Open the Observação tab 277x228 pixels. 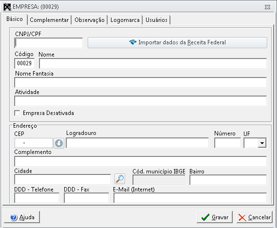tap(90, 20)
